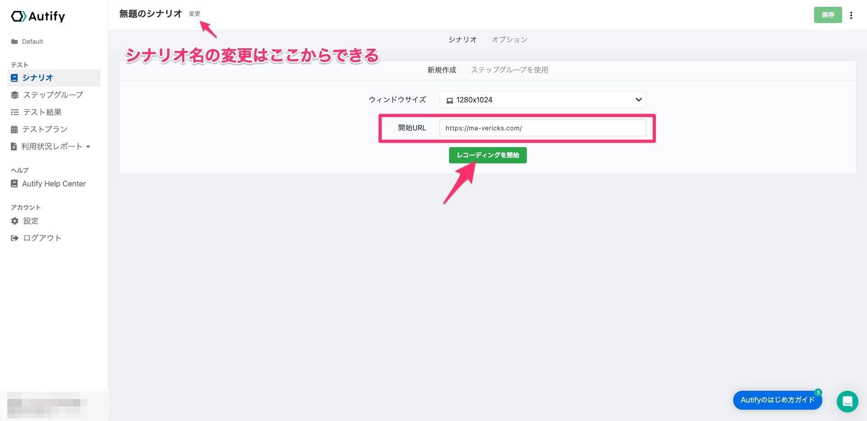
Task: Click the ログアウト icon
Action: (x=14, y=238)
